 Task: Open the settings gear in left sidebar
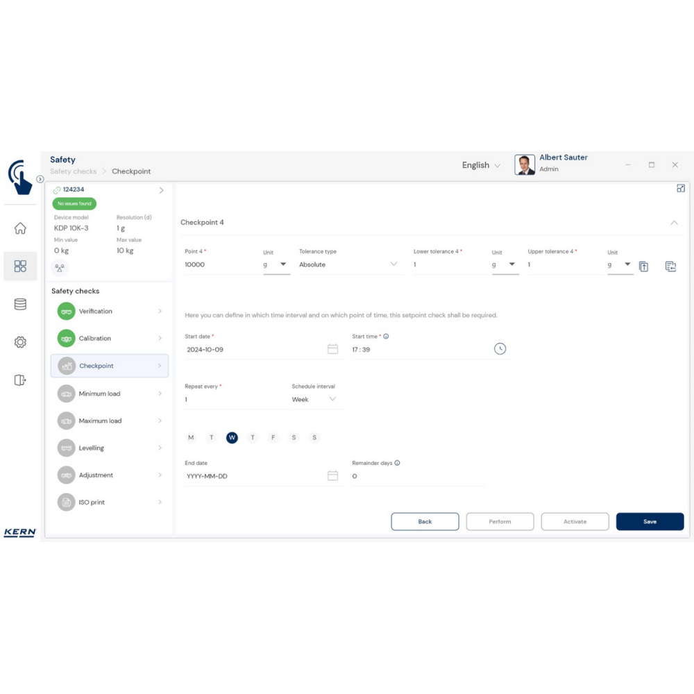click(x=20, y=342)
